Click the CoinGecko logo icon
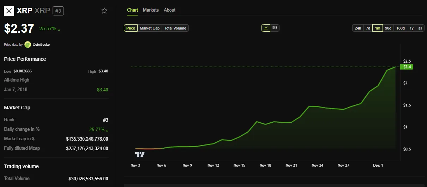Image resolution: width=427 pixels, height=187 pixels. pyautogui.click(x=28, y=45)
